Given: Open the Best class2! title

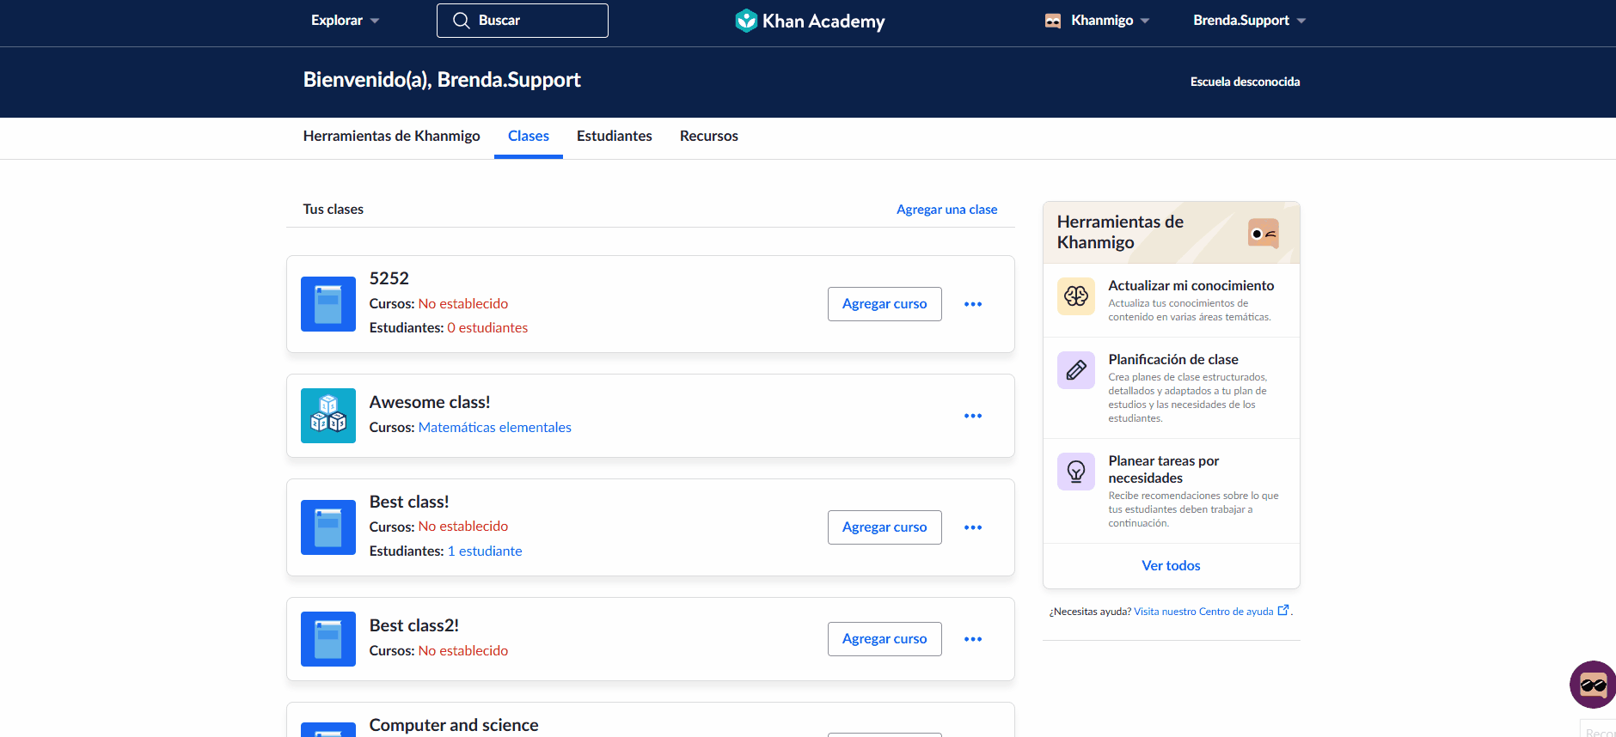Looking at the screenshot, I should coord(414,625).
